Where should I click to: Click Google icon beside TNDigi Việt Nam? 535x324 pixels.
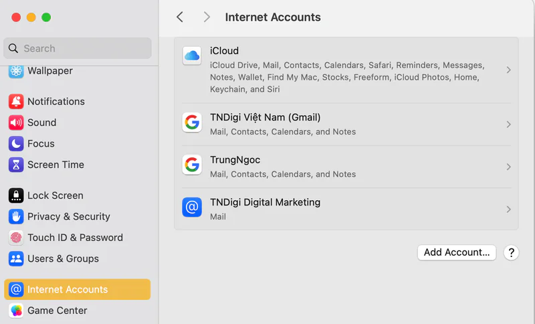pyautogui.click(x=192, y=123)
